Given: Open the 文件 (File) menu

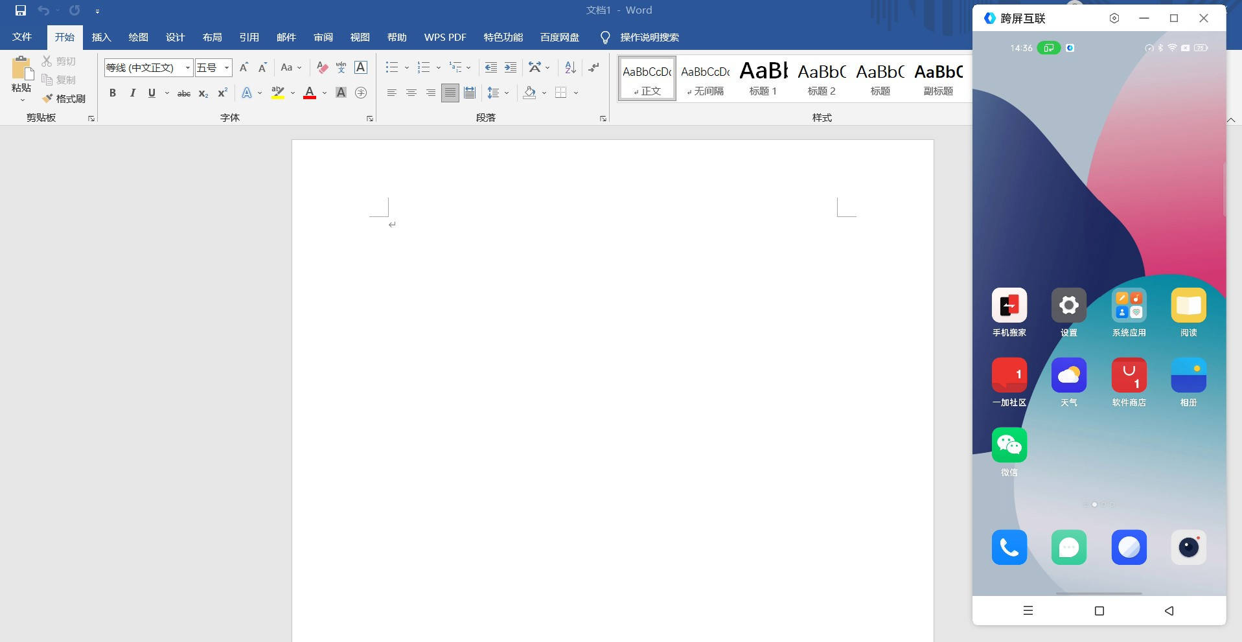Looking at the screenshot, I should 22,38.
